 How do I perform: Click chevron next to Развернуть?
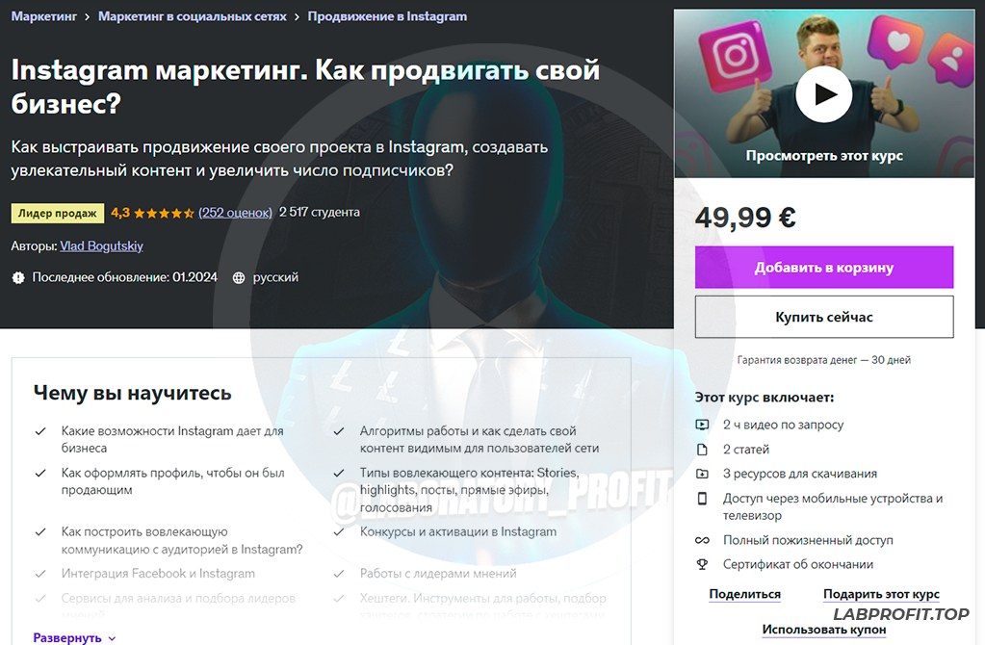pos(112,638)
